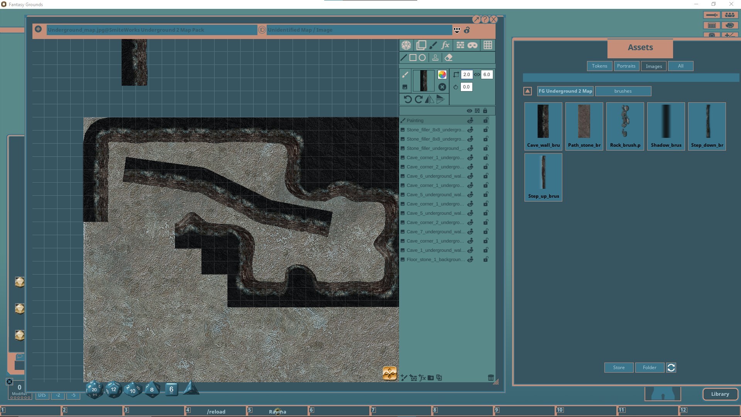Click the up-folder arrow in Assets panel
741x417 pixels.
527,91
